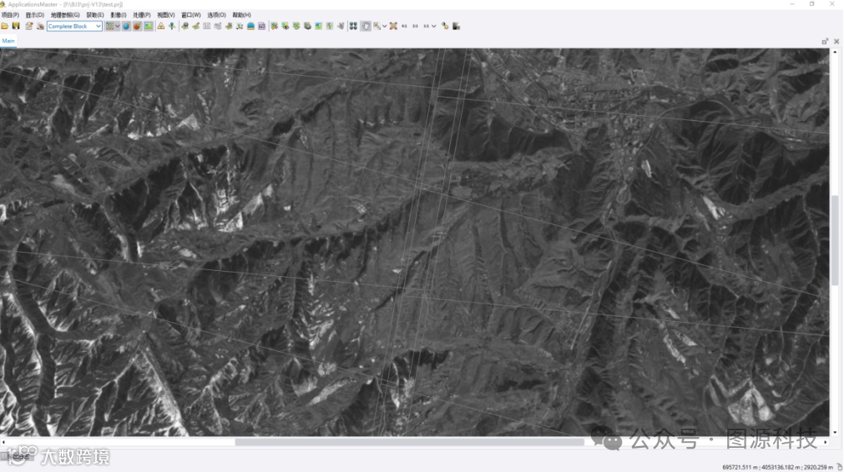Select the Main view tab

coord(8,41)
